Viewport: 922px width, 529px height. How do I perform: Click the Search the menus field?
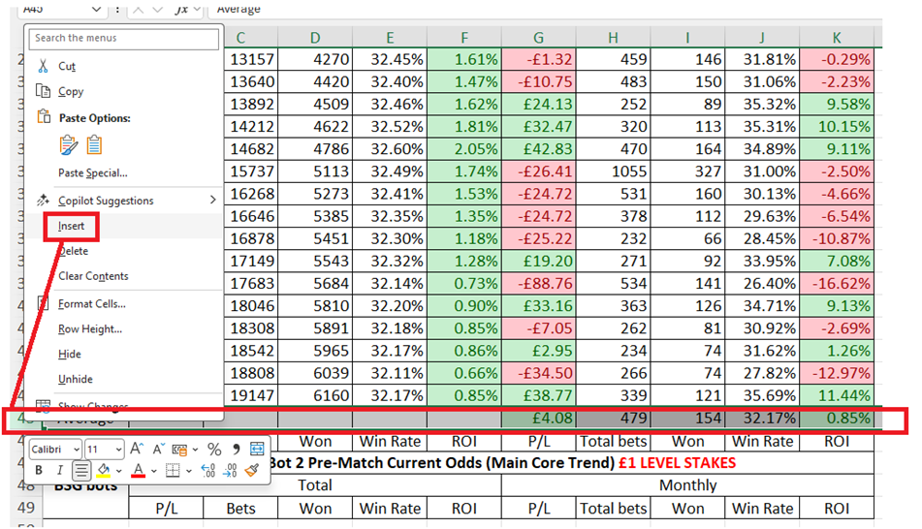[x=124, y=39]
